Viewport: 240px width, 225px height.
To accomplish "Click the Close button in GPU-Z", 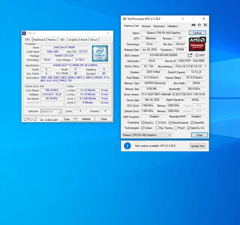I will (199, 135).
